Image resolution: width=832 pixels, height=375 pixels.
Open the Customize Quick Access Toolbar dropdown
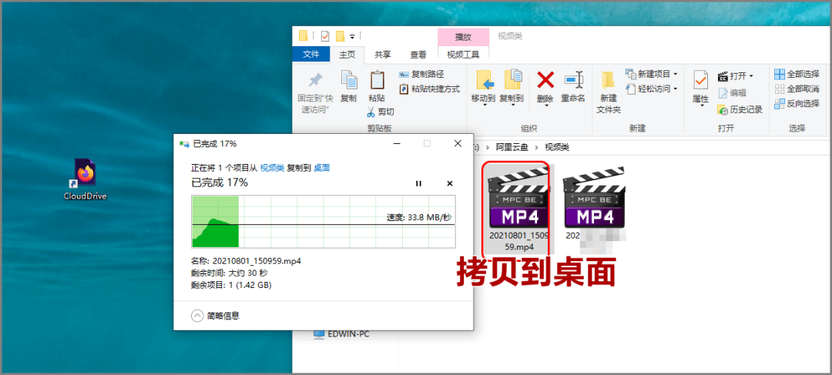click(352, 37)
